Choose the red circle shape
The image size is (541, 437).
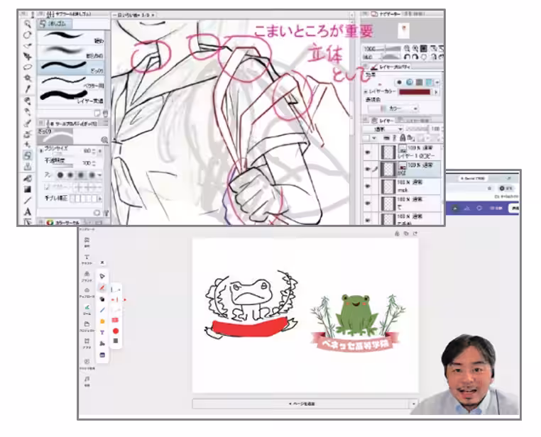(x=116, y=331)
